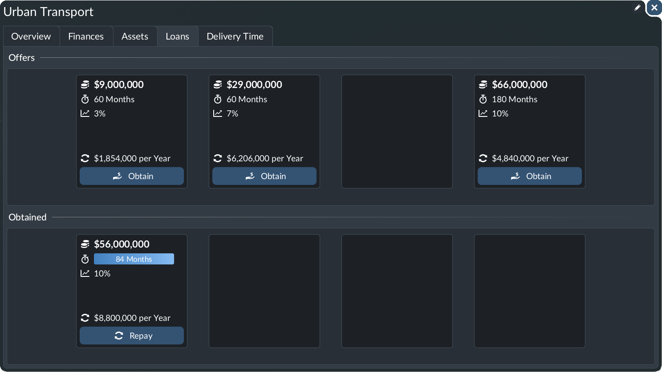
Task: Click the 180 Months duration text
Action: pyautogui.click(x=515, y=99)
